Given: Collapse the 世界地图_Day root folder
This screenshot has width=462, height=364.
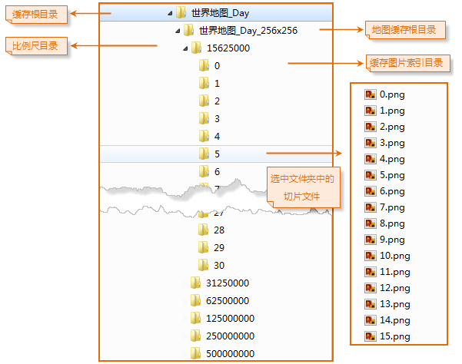Looking at the screenshot, I should coord(170,13).
